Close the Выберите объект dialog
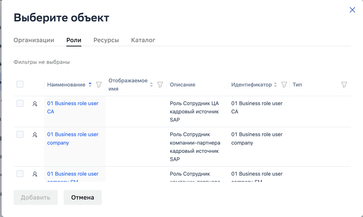Viewport: 363px width, 217px height. pyautogui.click(x=353, y=10)
